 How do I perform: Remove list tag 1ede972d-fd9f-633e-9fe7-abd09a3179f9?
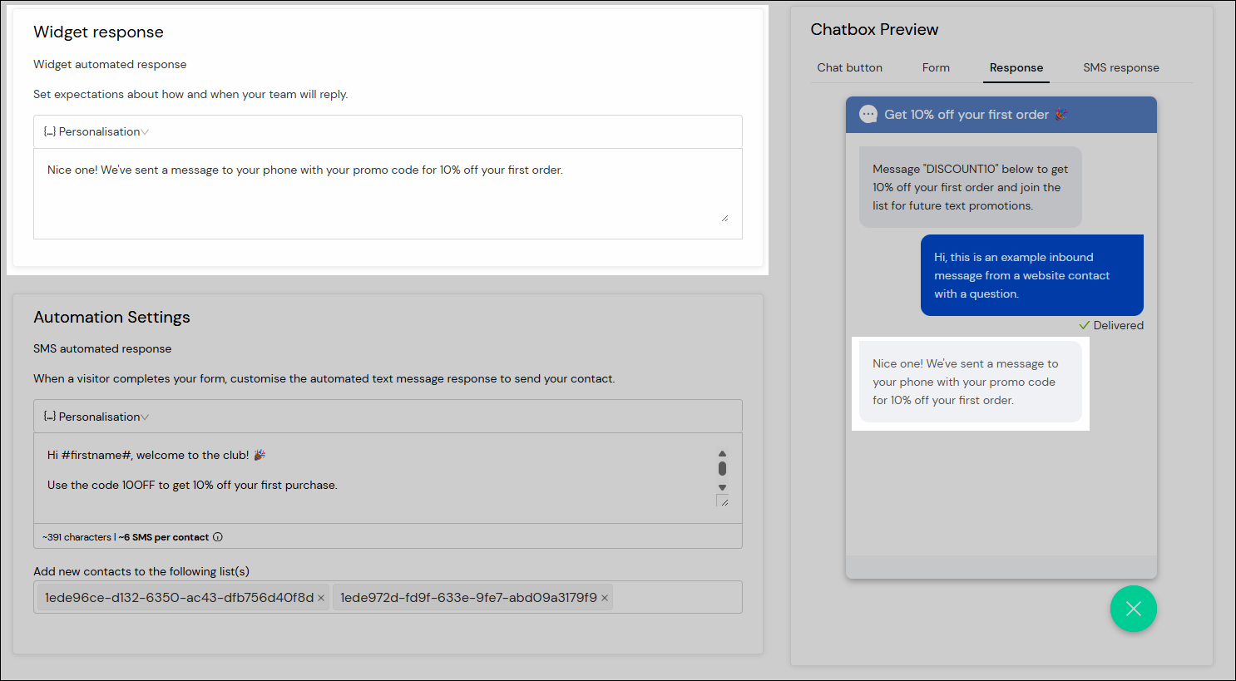tap(605, 598)
